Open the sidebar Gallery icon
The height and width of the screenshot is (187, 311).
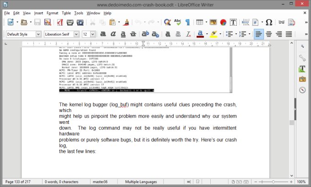point(302,79)
